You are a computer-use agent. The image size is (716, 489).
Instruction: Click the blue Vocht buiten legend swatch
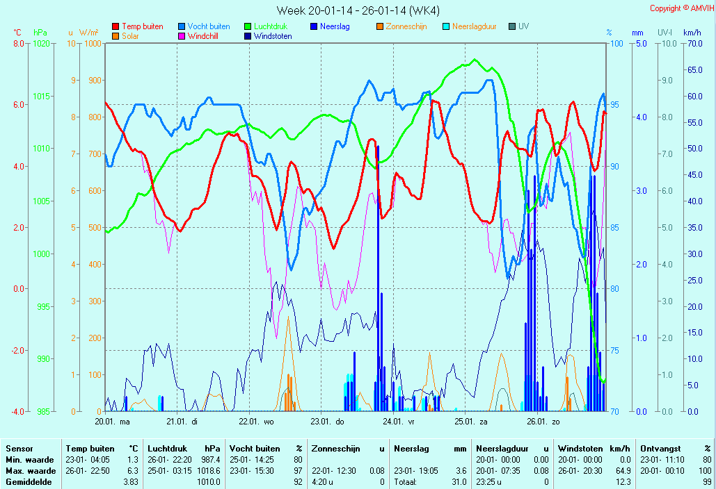click(182, 26)
